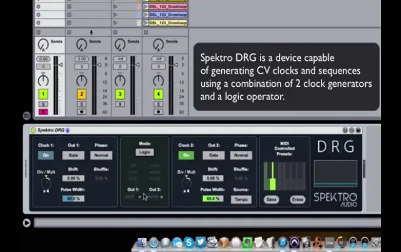This screenshot has width=401, height=252.
Task: Arm track 2 for recording
Action: click(x=81, y=112)
